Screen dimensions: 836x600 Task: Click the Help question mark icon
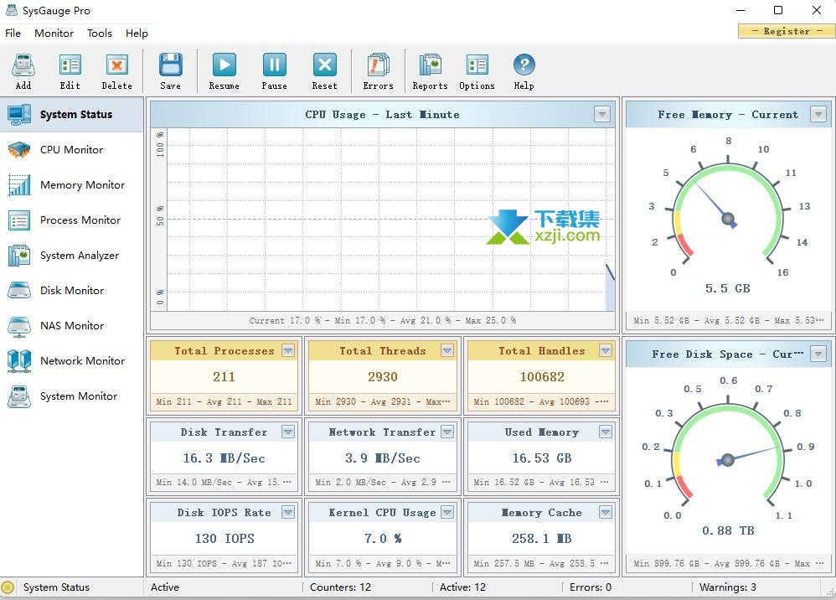(524, 65)
